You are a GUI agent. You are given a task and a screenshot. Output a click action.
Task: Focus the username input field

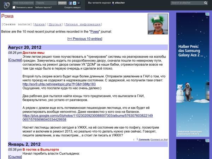tap(23, 3)
